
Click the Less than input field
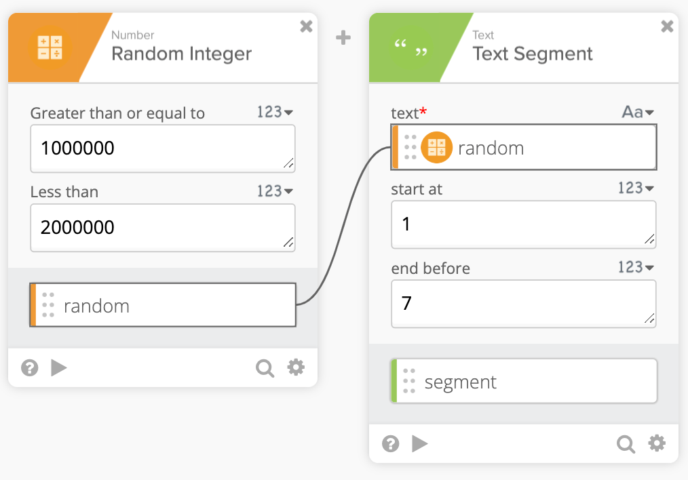tap(162, 227)
